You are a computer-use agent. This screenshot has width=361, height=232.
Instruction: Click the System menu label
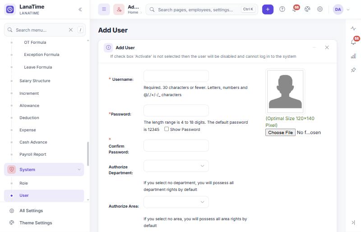point(27,170)
